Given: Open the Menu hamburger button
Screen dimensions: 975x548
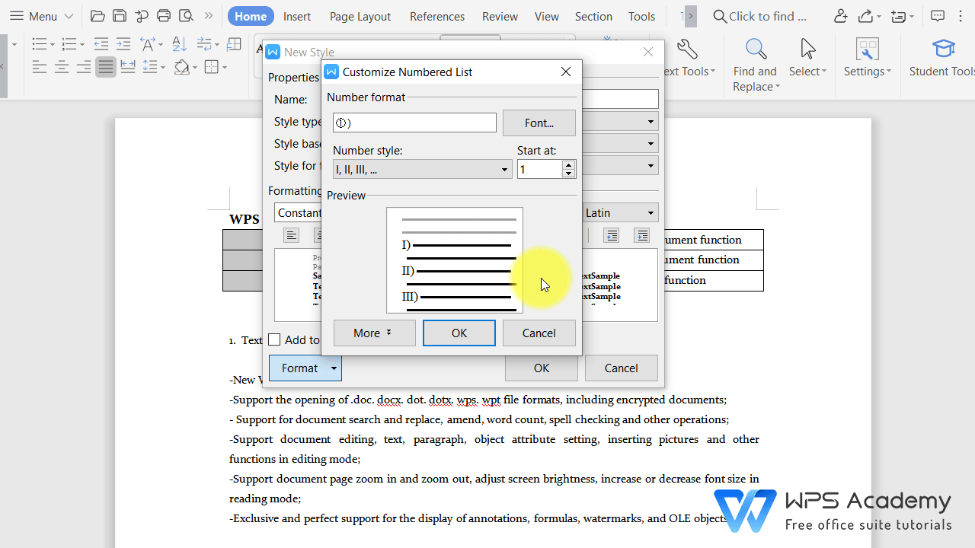Looking at the screenshot, I should tap(41, 16).
